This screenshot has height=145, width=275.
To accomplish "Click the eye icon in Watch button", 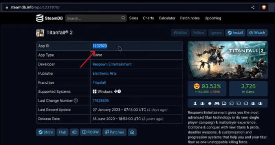I will (x=251, y=33).
